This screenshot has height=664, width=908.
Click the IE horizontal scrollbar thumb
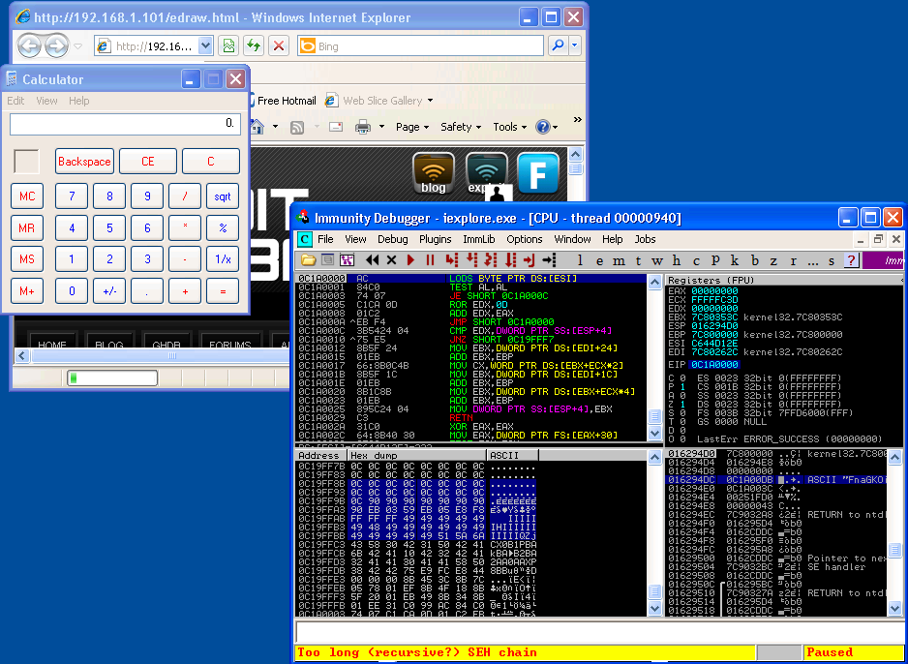click(172, 355)
